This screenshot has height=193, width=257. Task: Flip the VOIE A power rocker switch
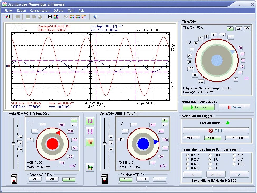[x=14, y=179]
